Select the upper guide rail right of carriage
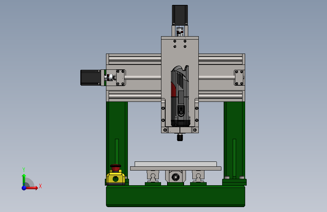The image size is (327, 212). [x=220, y=59]
